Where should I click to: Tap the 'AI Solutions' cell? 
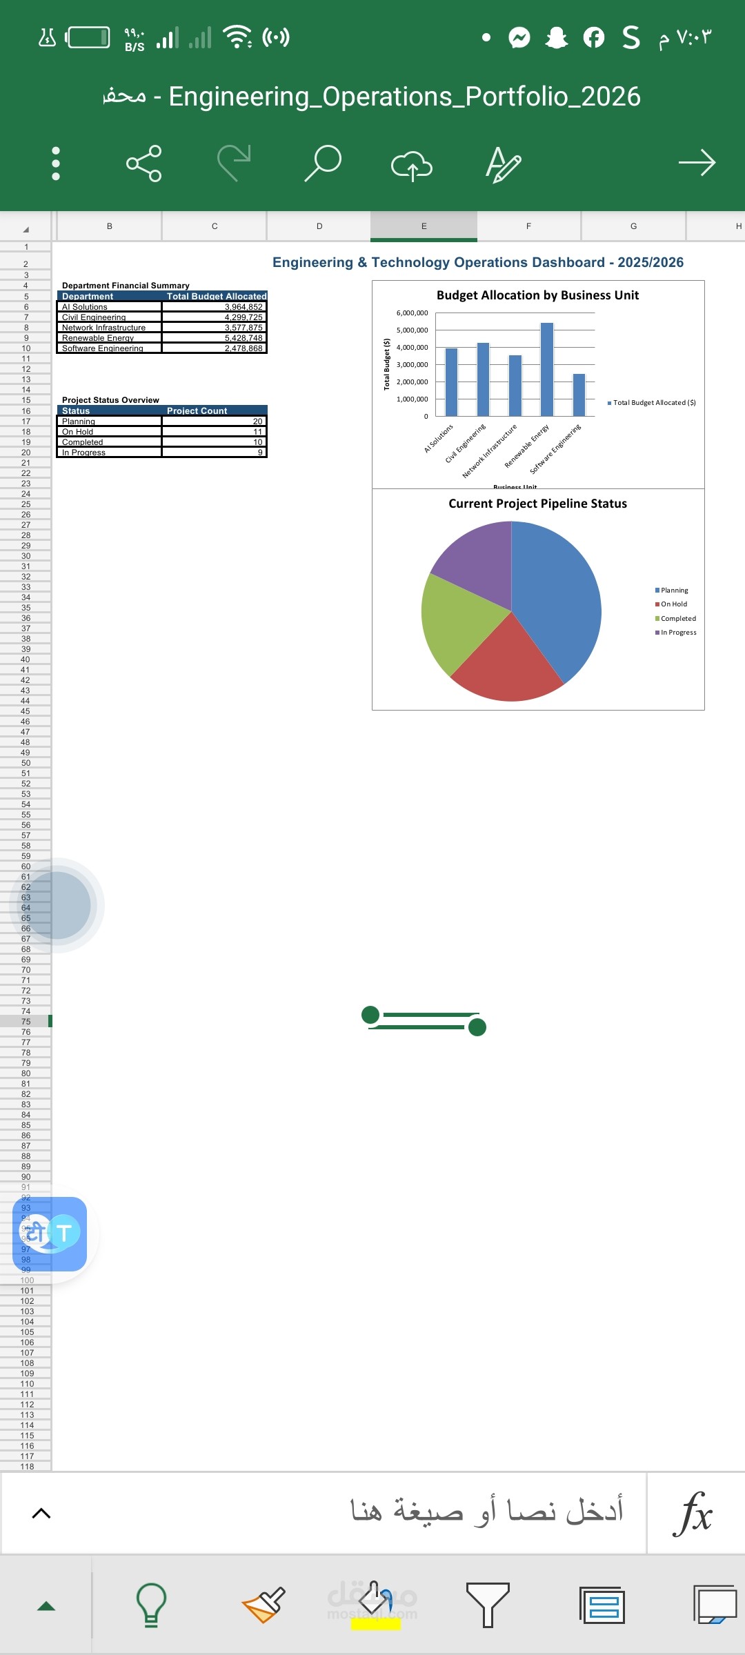[x=109, y=307]
